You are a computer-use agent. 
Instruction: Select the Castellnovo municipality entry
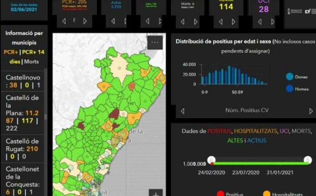point(23,81)
